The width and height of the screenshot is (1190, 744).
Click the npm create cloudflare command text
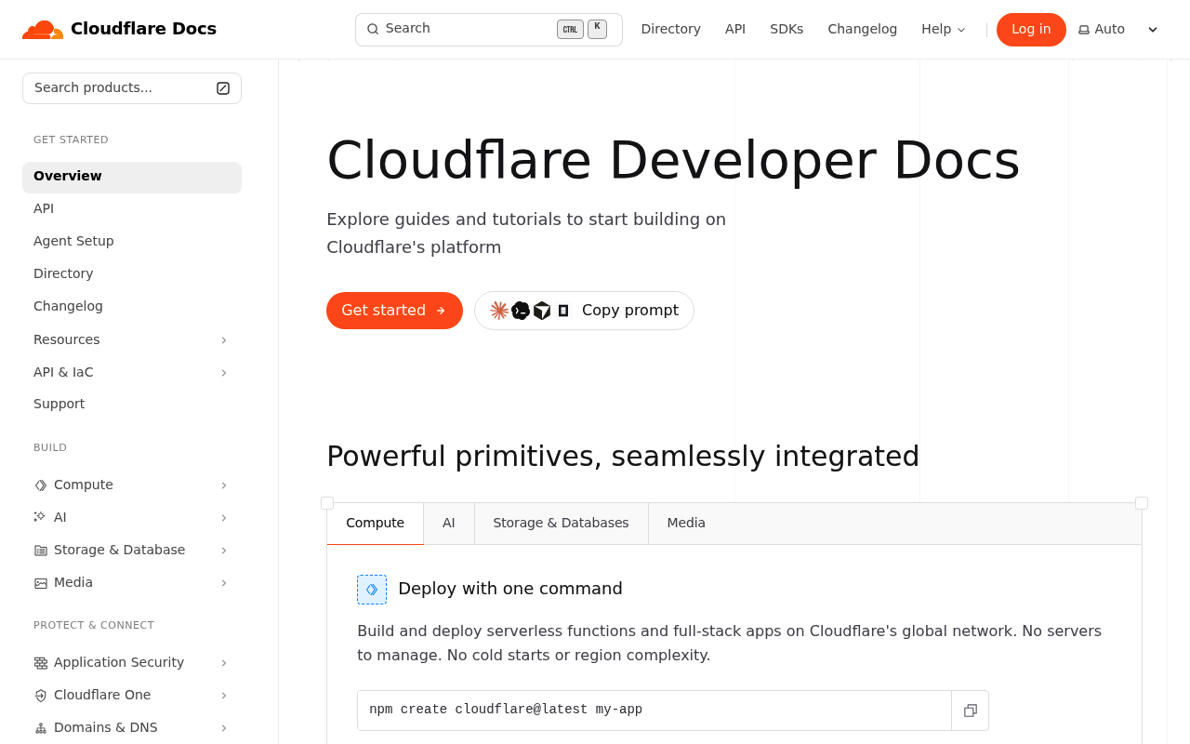tap(506, 711)
